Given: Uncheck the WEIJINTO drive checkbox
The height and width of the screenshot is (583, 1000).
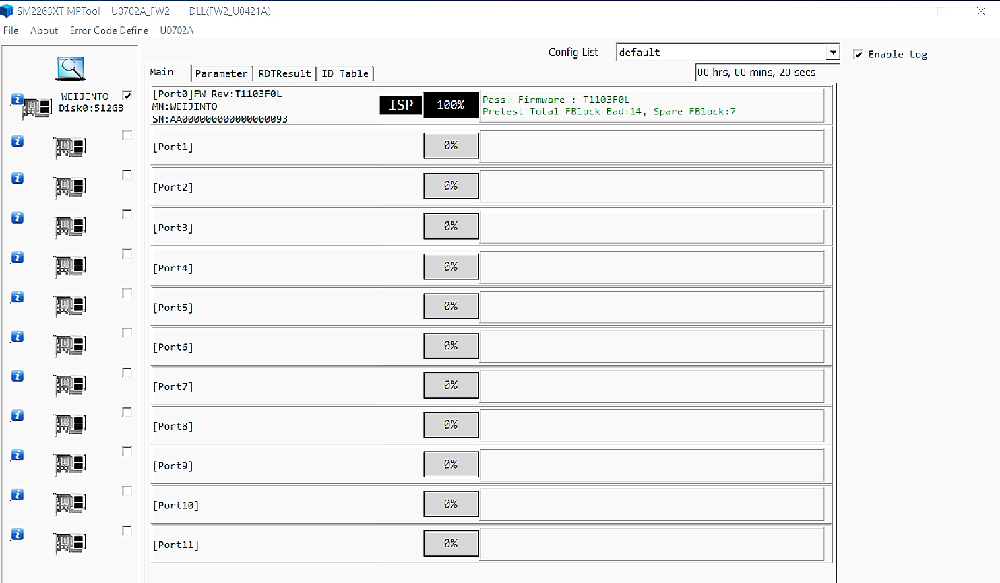Looking at the screenshot, I should [127, 96].
